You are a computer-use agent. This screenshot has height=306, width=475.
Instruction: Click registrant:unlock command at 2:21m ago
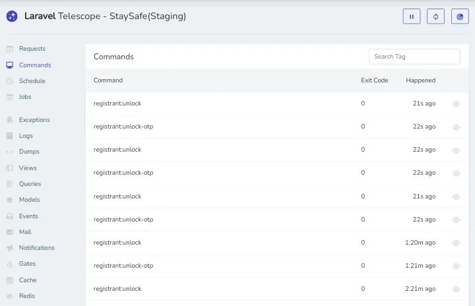[x=117, y=289]
